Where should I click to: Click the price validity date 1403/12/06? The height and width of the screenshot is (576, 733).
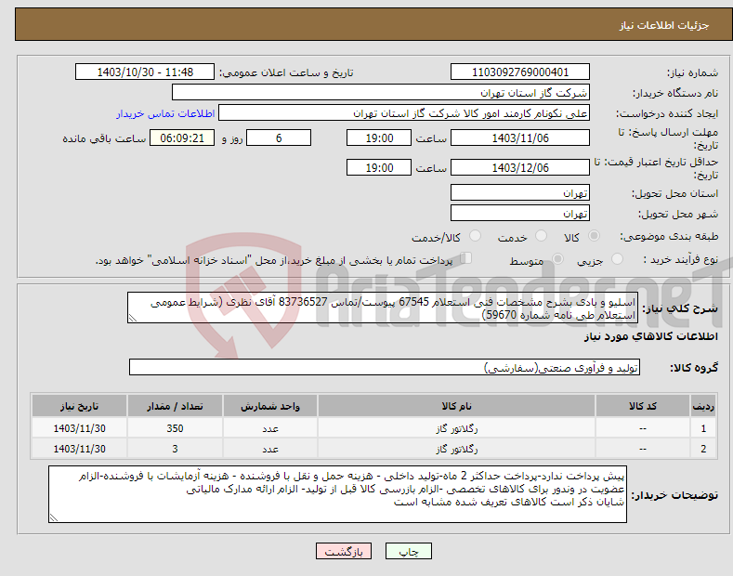click(520, 167)
